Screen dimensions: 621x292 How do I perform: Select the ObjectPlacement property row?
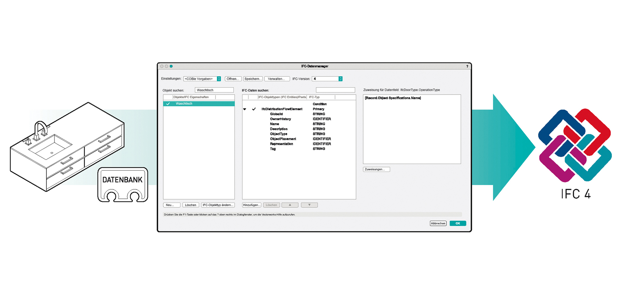(x=283, y=139)
